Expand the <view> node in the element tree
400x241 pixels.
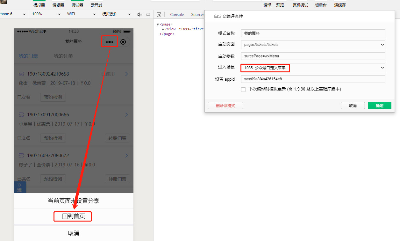163,29
